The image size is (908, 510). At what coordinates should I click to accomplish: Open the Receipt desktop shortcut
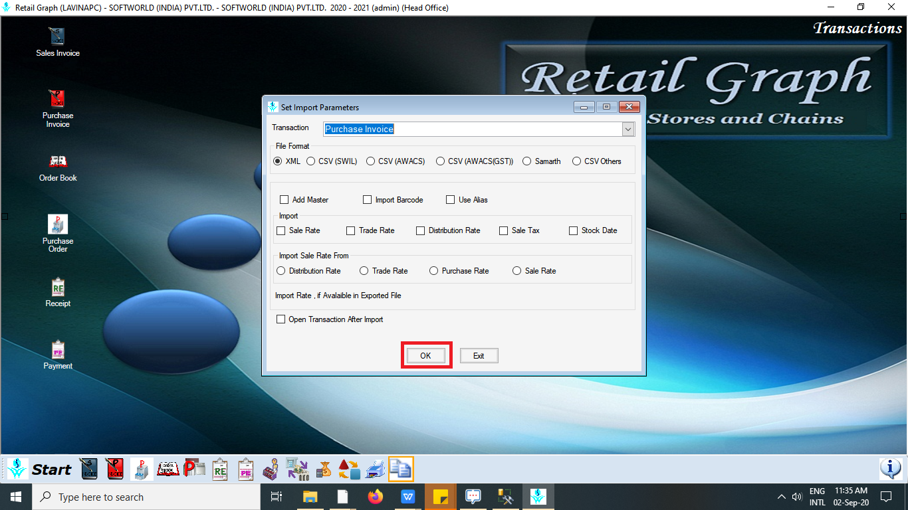coord(58,292)
